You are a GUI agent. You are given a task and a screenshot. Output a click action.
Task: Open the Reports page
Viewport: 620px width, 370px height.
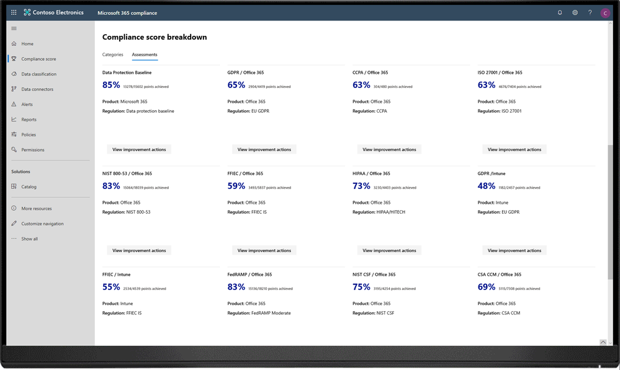click(x=29, y=120)
